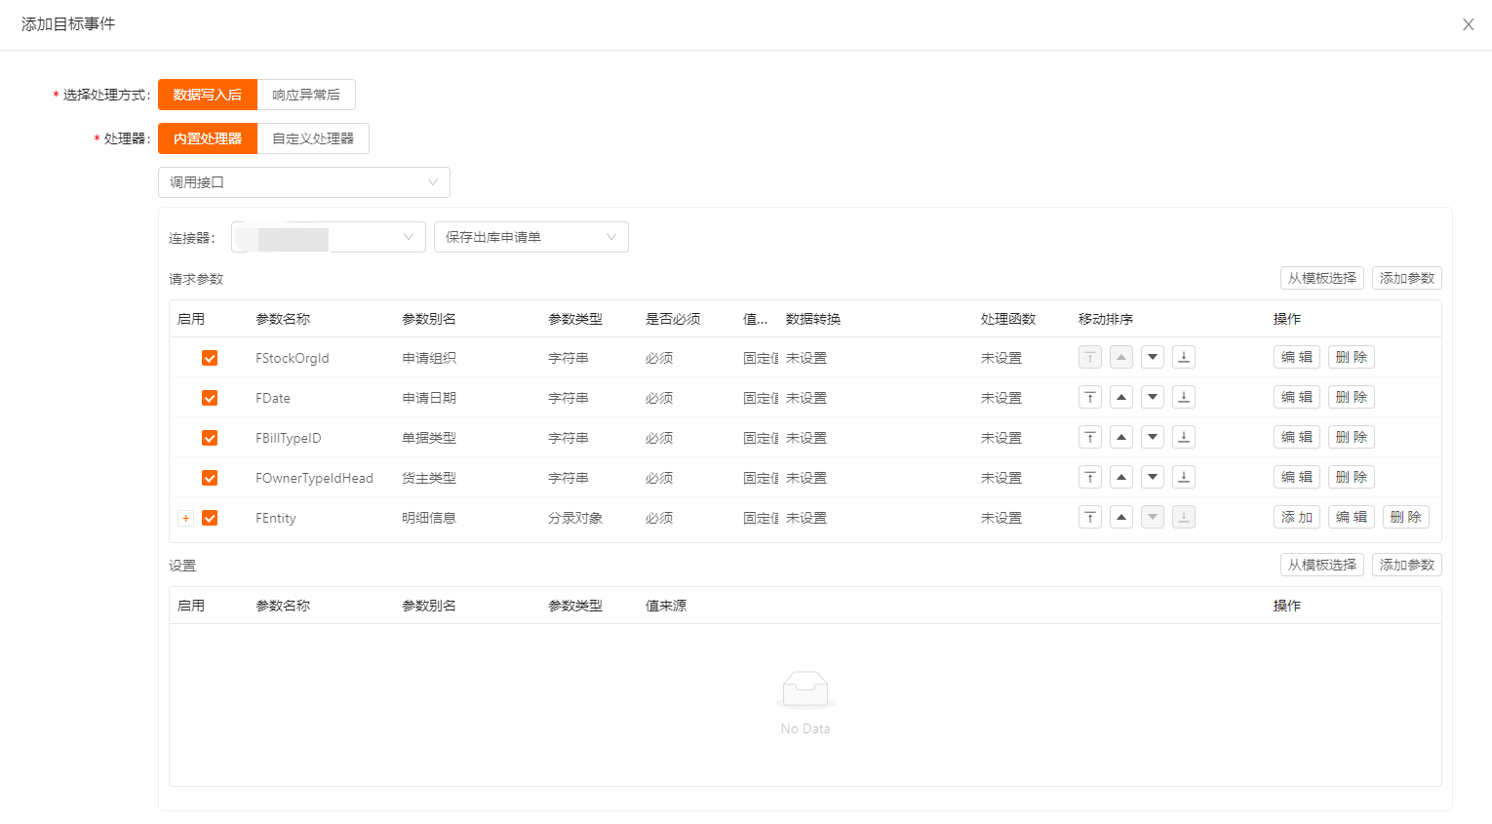Close the 添加目标事件 dialog
This screenshot has height=824, width=1492.
coord(1468,24)
